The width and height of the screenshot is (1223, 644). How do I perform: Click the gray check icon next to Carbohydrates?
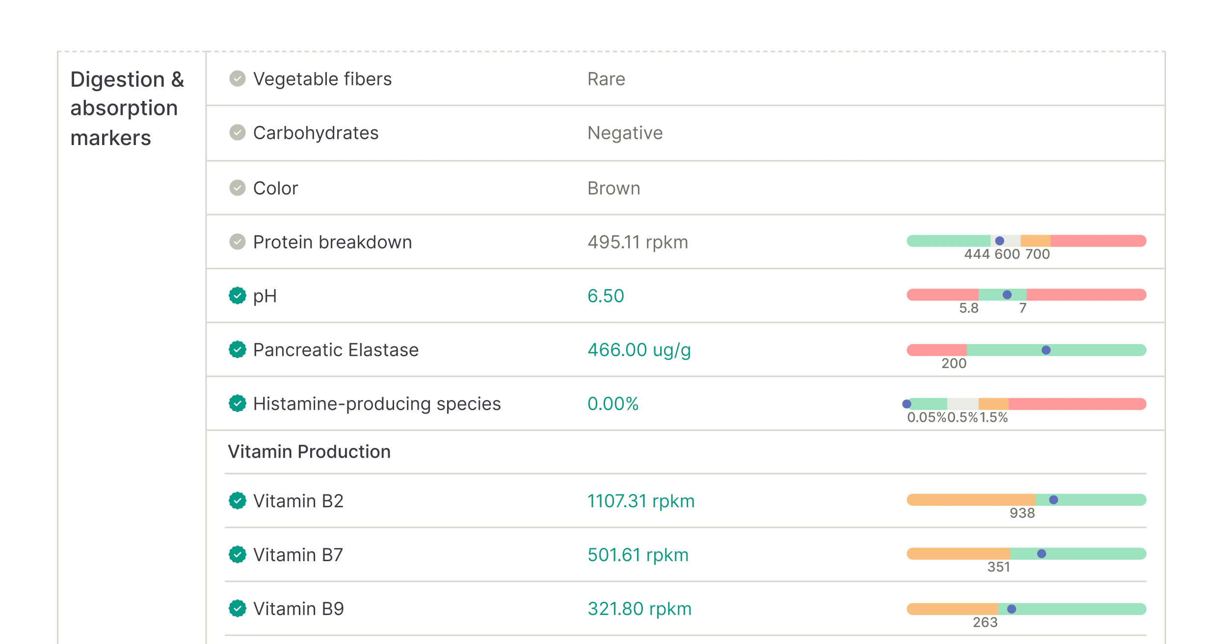tap(238, 133)
